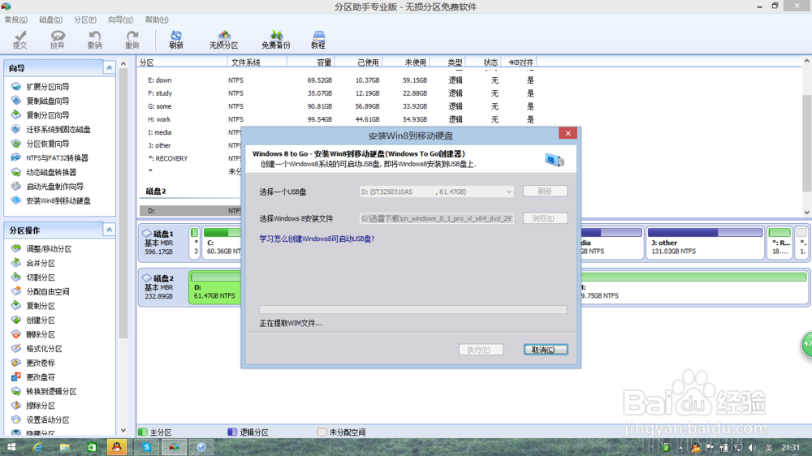Open NTFS与FAT32转换器
The width and height of the screenshot is (812, 456).
point(57,158)
